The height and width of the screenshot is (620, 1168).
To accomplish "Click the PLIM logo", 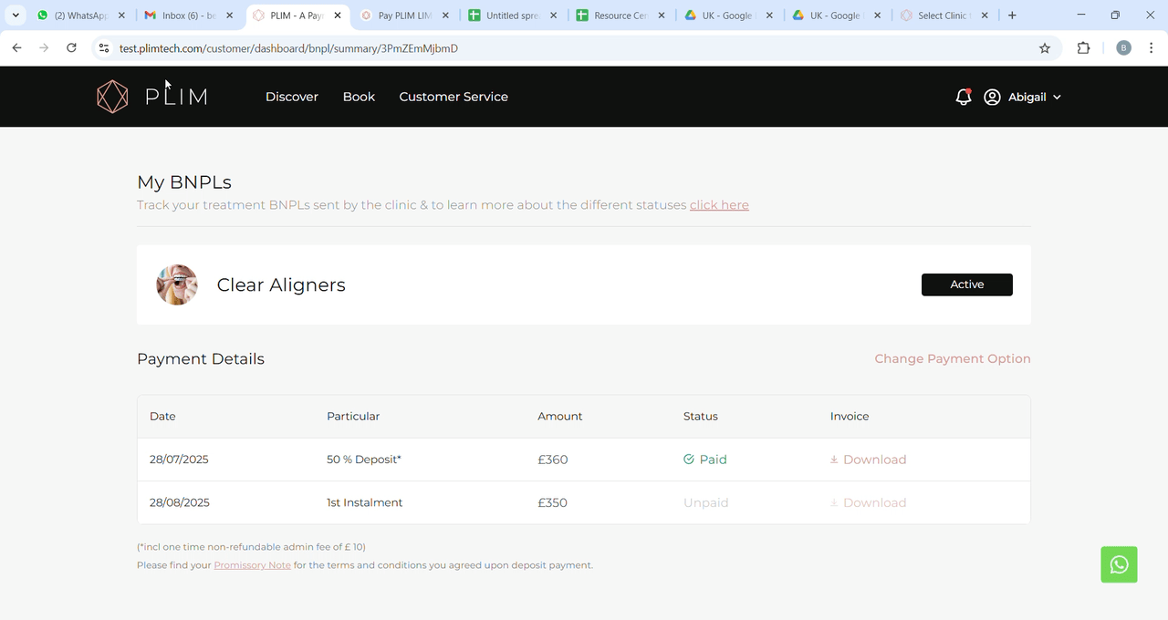I will click(x=152, y=97).
